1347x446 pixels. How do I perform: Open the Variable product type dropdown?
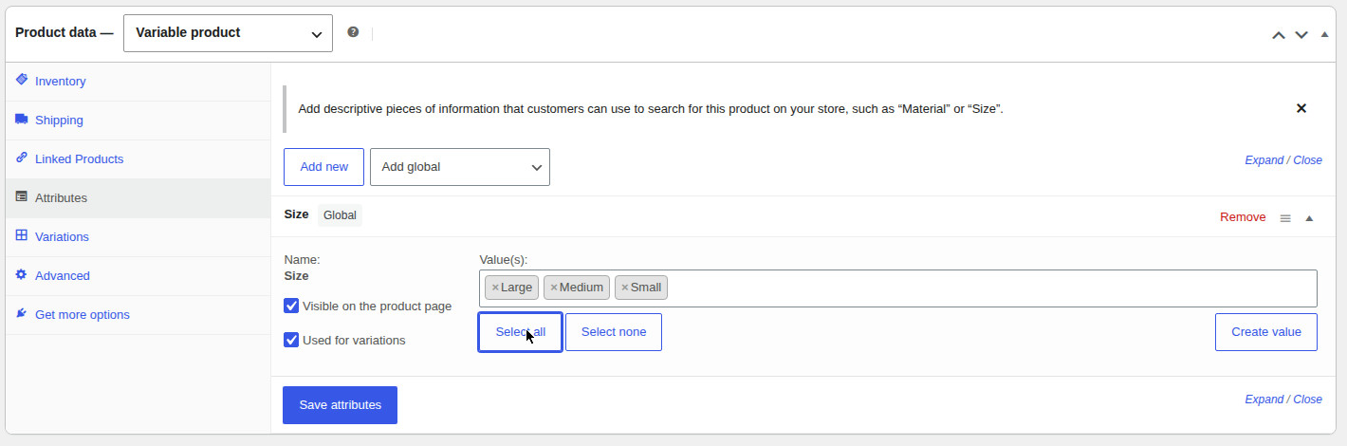[x=228, y=32]
